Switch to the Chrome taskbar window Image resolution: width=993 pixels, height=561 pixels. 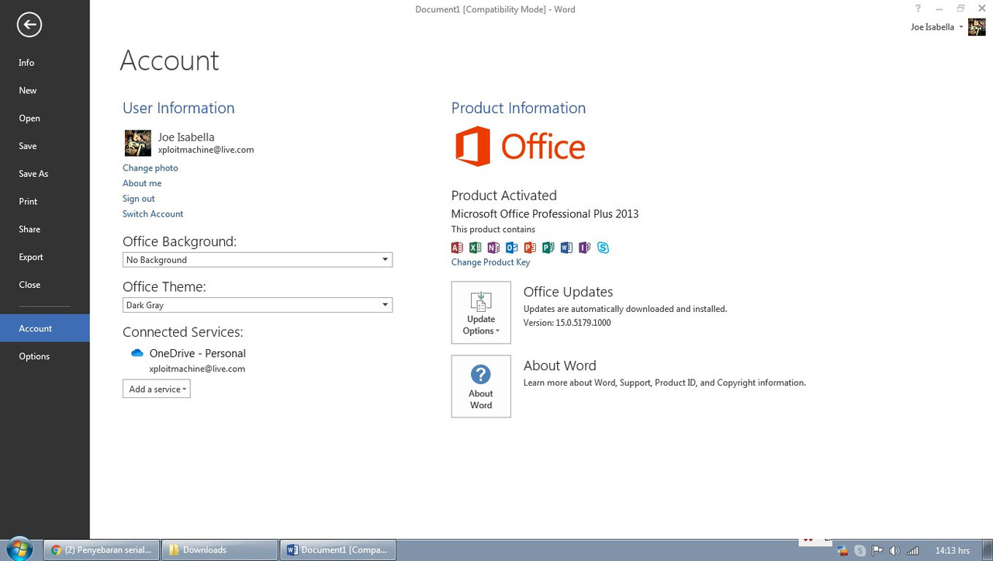pos(102,550)
